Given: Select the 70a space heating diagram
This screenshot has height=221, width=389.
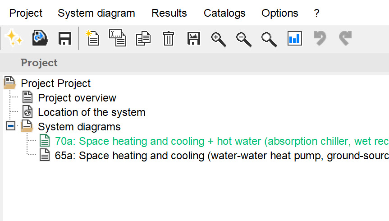Looking at the screenshot, I should pyautogui.click(x=221, y=141).
